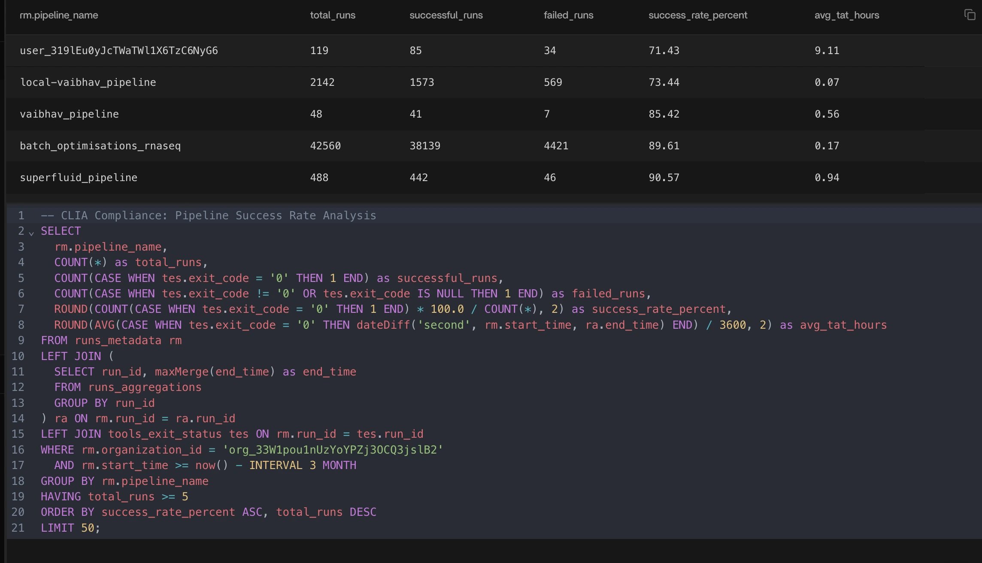Click the rm.pipeline_name column header

59,15
